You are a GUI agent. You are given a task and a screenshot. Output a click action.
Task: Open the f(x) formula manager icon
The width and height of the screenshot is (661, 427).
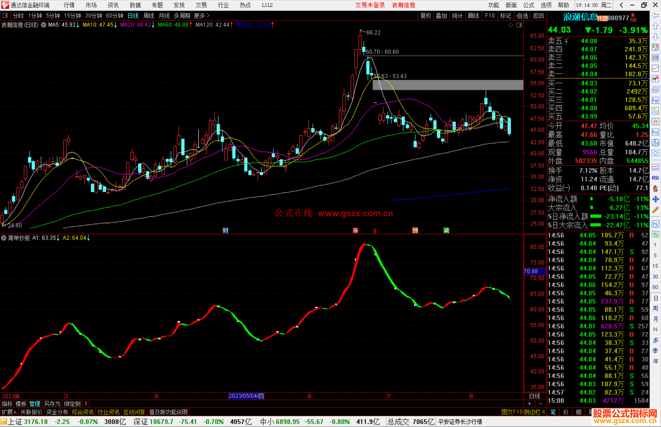point(655,143)
